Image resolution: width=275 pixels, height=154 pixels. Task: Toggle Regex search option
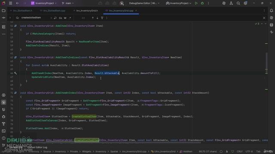pyautogui.click(x=70, y=18)
